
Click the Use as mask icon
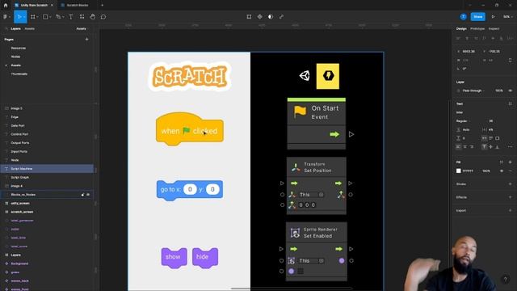[271, 17]
